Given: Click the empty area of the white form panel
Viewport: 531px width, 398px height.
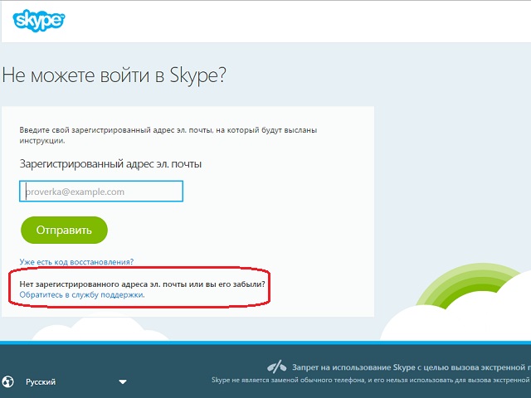Looking at the screenshot, I should [x=290, y=216].
